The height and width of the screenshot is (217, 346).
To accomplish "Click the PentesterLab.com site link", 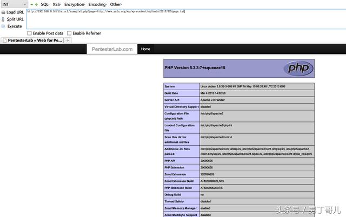I will (112, 49).
